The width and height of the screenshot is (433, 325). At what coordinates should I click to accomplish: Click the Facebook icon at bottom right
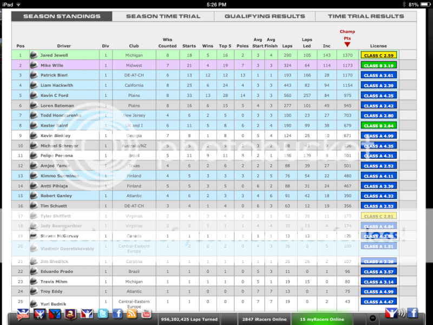(x=413, y=313)
